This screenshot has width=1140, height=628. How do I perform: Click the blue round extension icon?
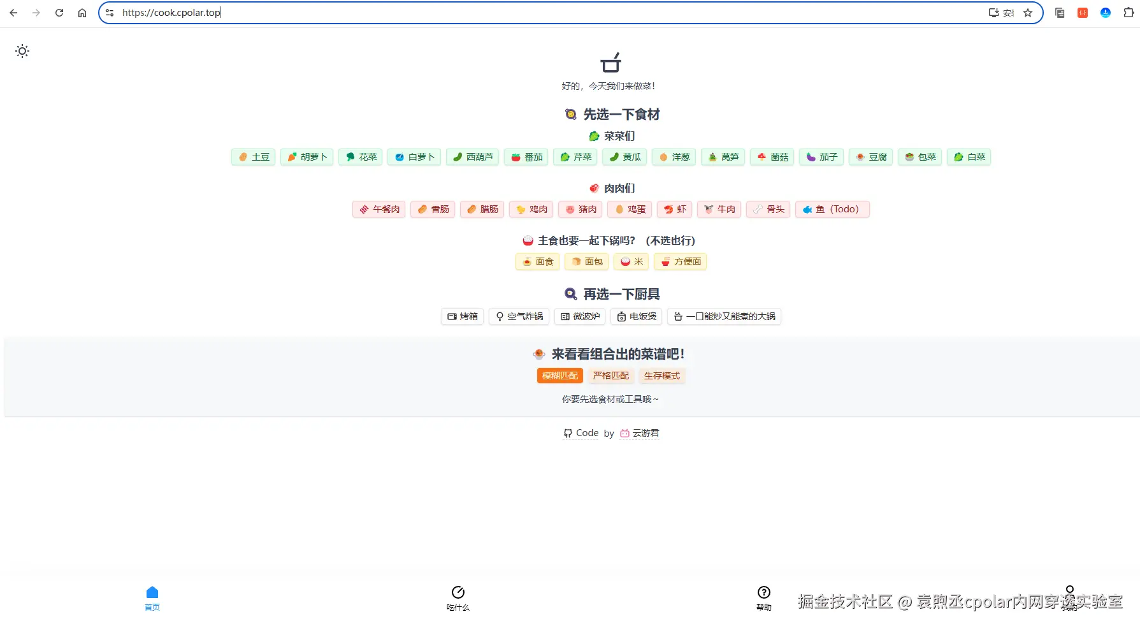pos(1106,13)
